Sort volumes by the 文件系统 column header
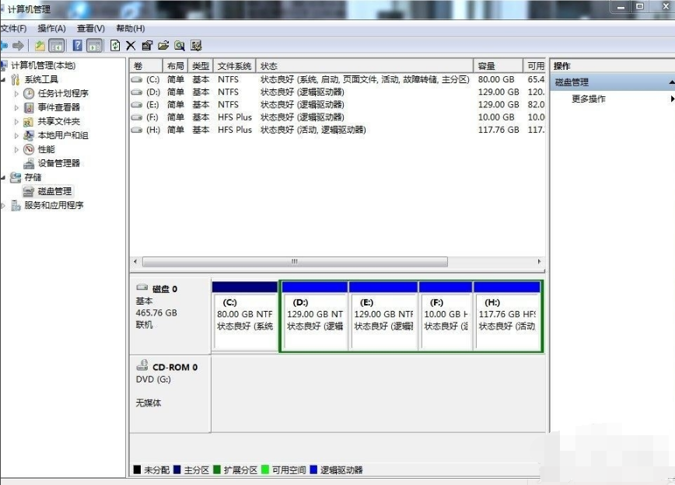675x485 pixels. (x=234, y=66)
